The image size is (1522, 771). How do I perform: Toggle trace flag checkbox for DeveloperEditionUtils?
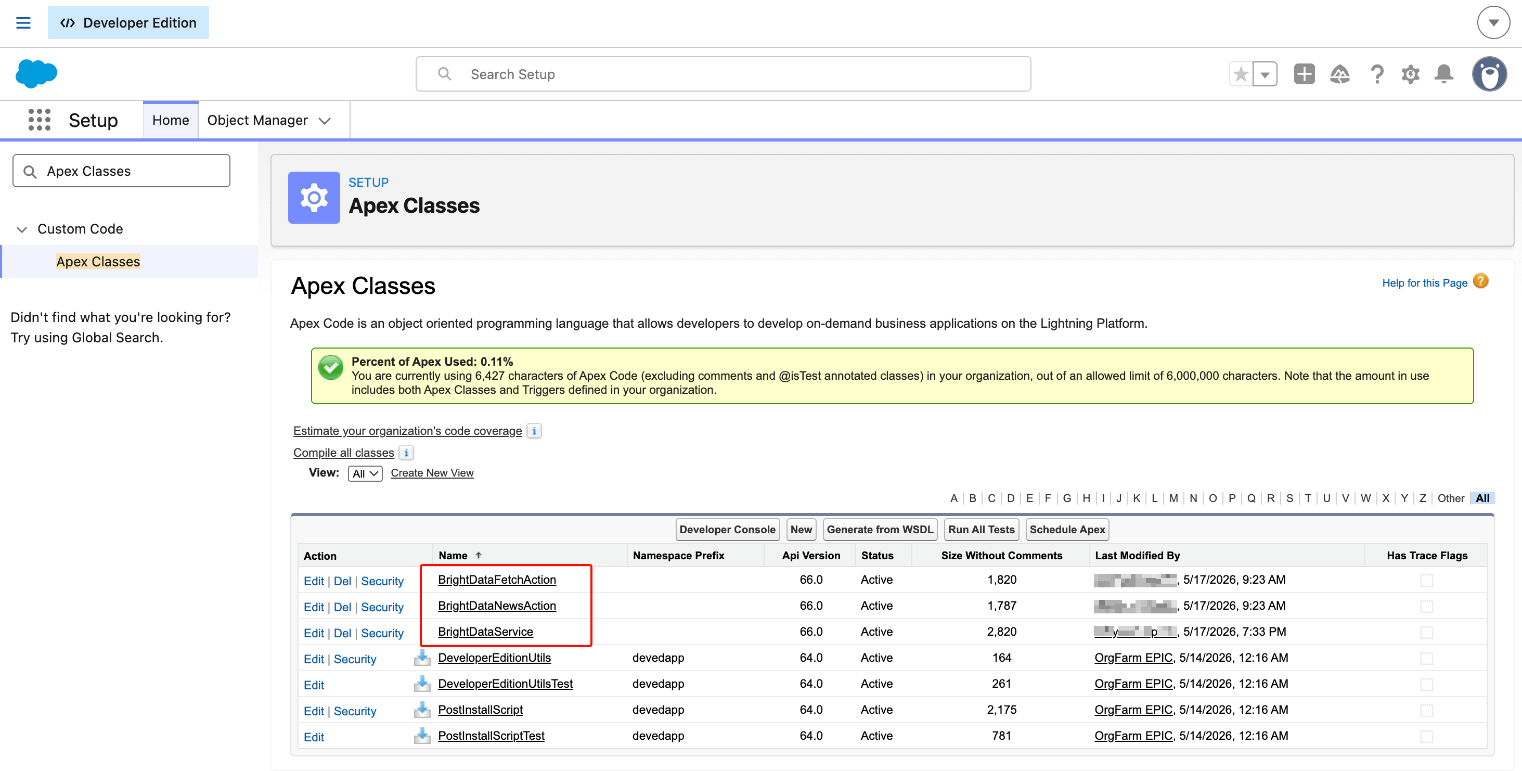pyautogui.click(x=1426, y=658)
